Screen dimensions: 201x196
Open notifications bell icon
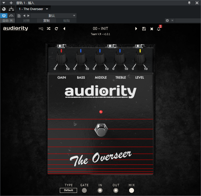[159, 29]
